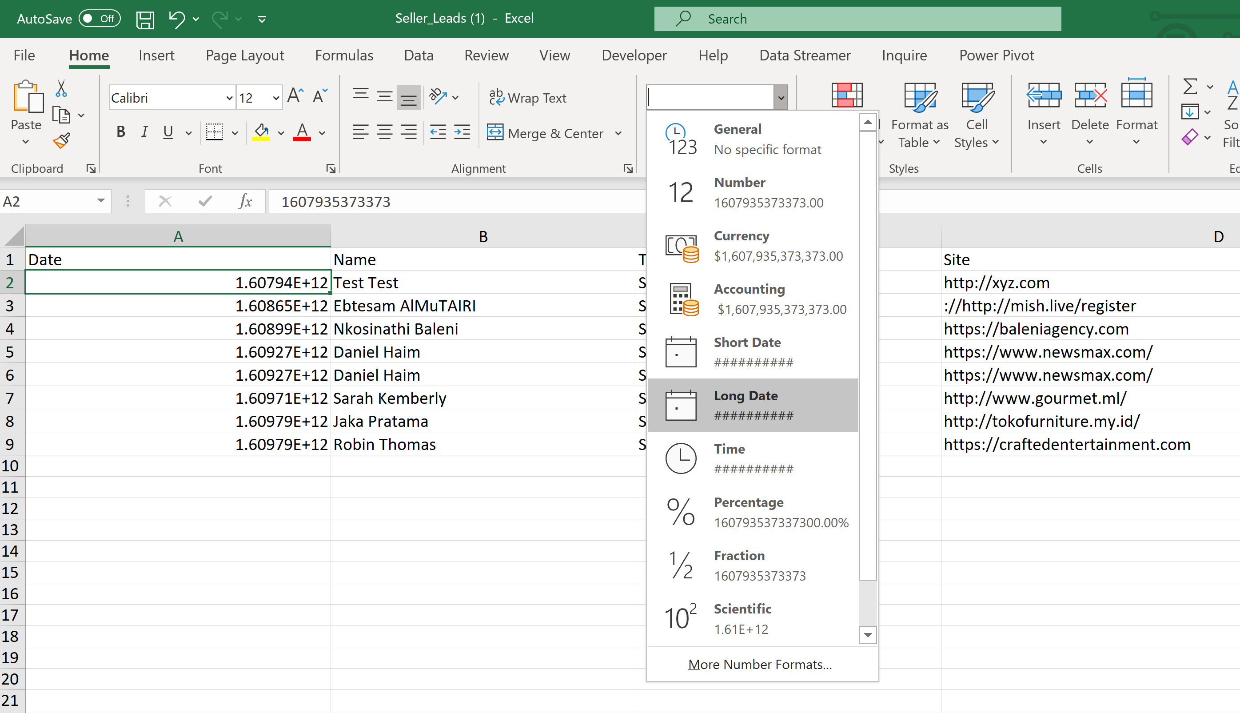Click the Cut scissors icon

click(61, 89)
